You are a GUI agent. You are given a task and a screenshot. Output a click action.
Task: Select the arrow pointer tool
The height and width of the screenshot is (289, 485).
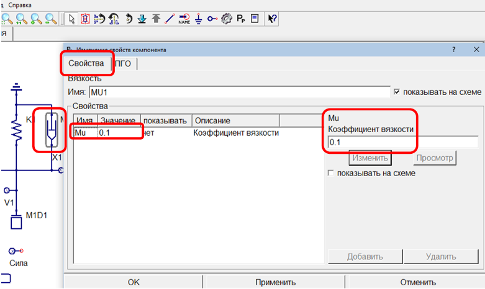coord(71,19)
